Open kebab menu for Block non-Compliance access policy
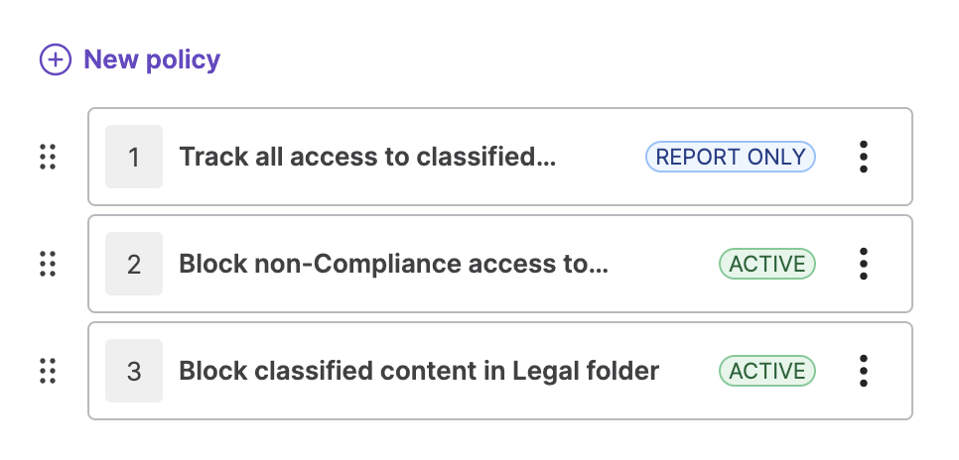The height and width of the screenshot is (460, 959). [864, 264]
